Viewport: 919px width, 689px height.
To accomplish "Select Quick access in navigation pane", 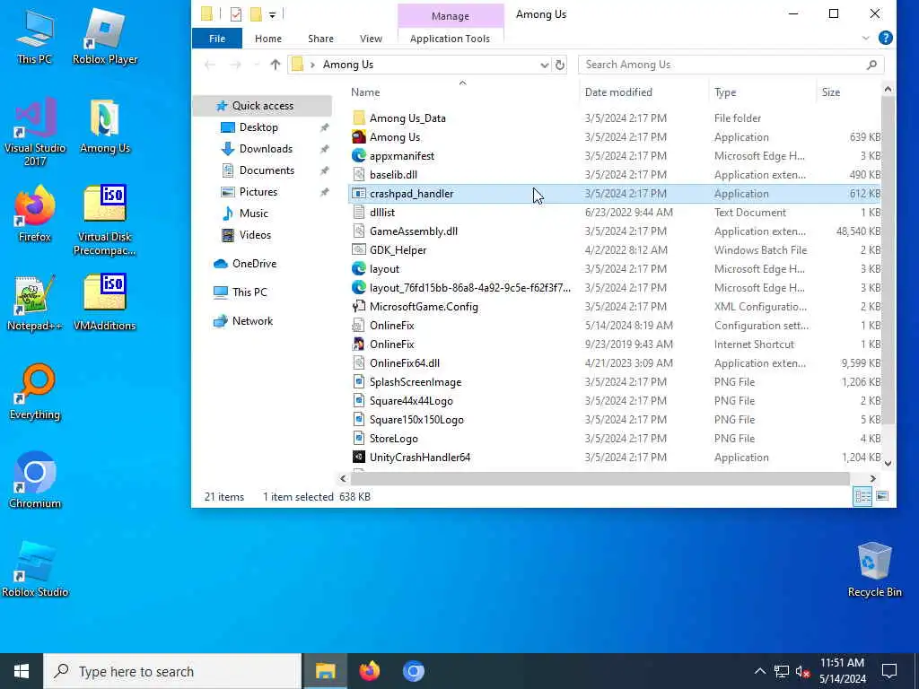I will tap(263, 106).
